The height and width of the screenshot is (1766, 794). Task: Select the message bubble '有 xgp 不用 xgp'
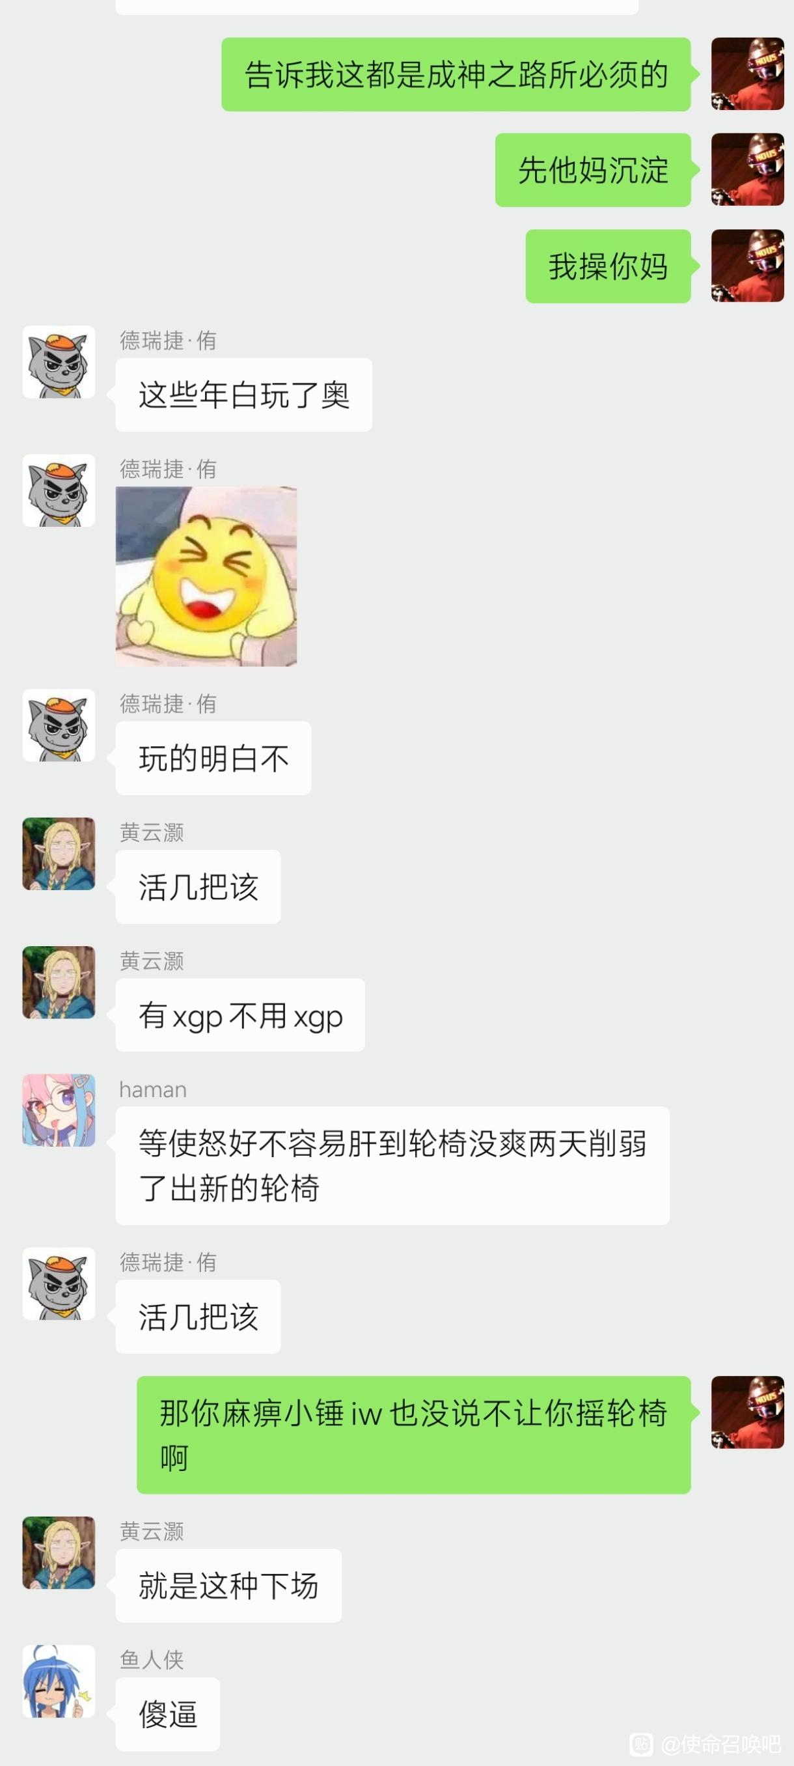pos(240,1015)
